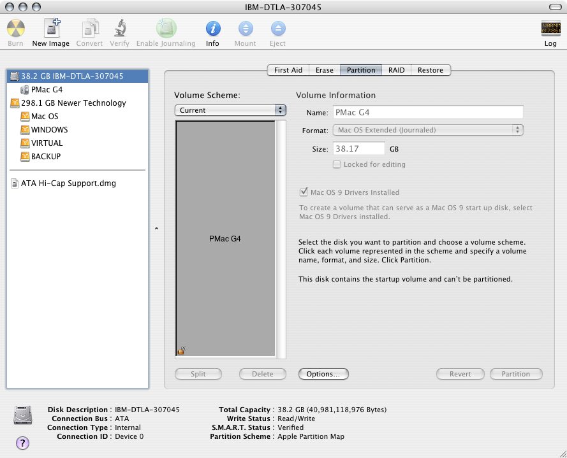Click the volume Name text field
This screenshot has width=567, height=458.
pos(428,112)
